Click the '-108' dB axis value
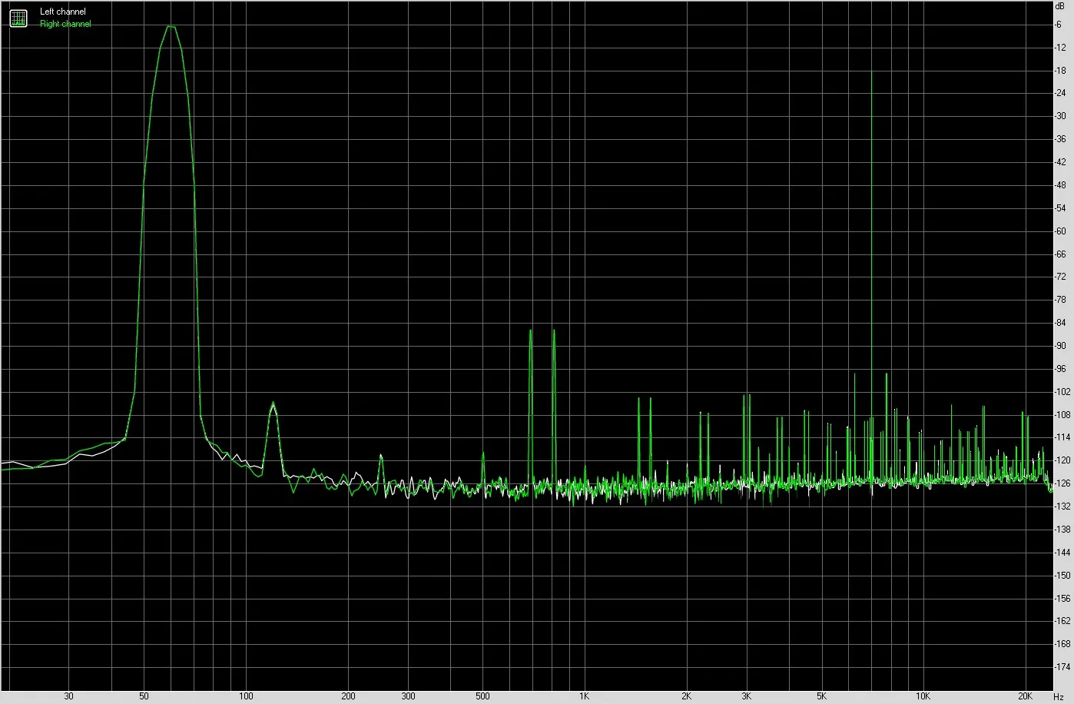 pyautogui.click(x=1063, y=415)
